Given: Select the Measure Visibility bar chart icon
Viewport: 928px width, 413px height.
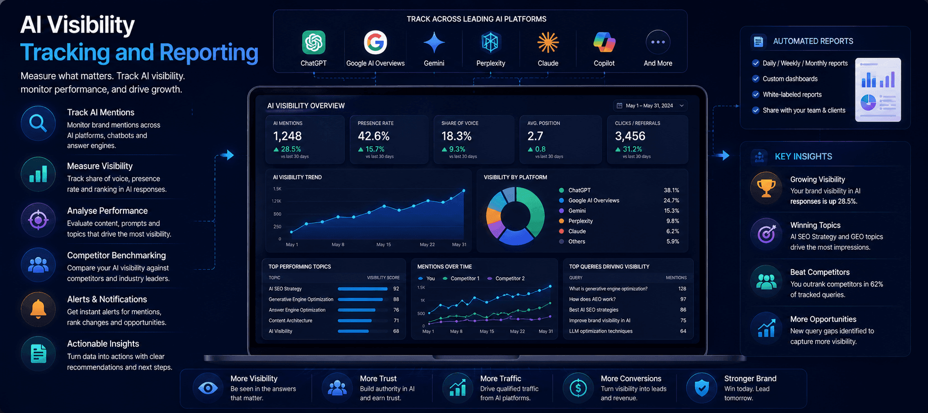Looking at the screenshot, I should [38, 174].
